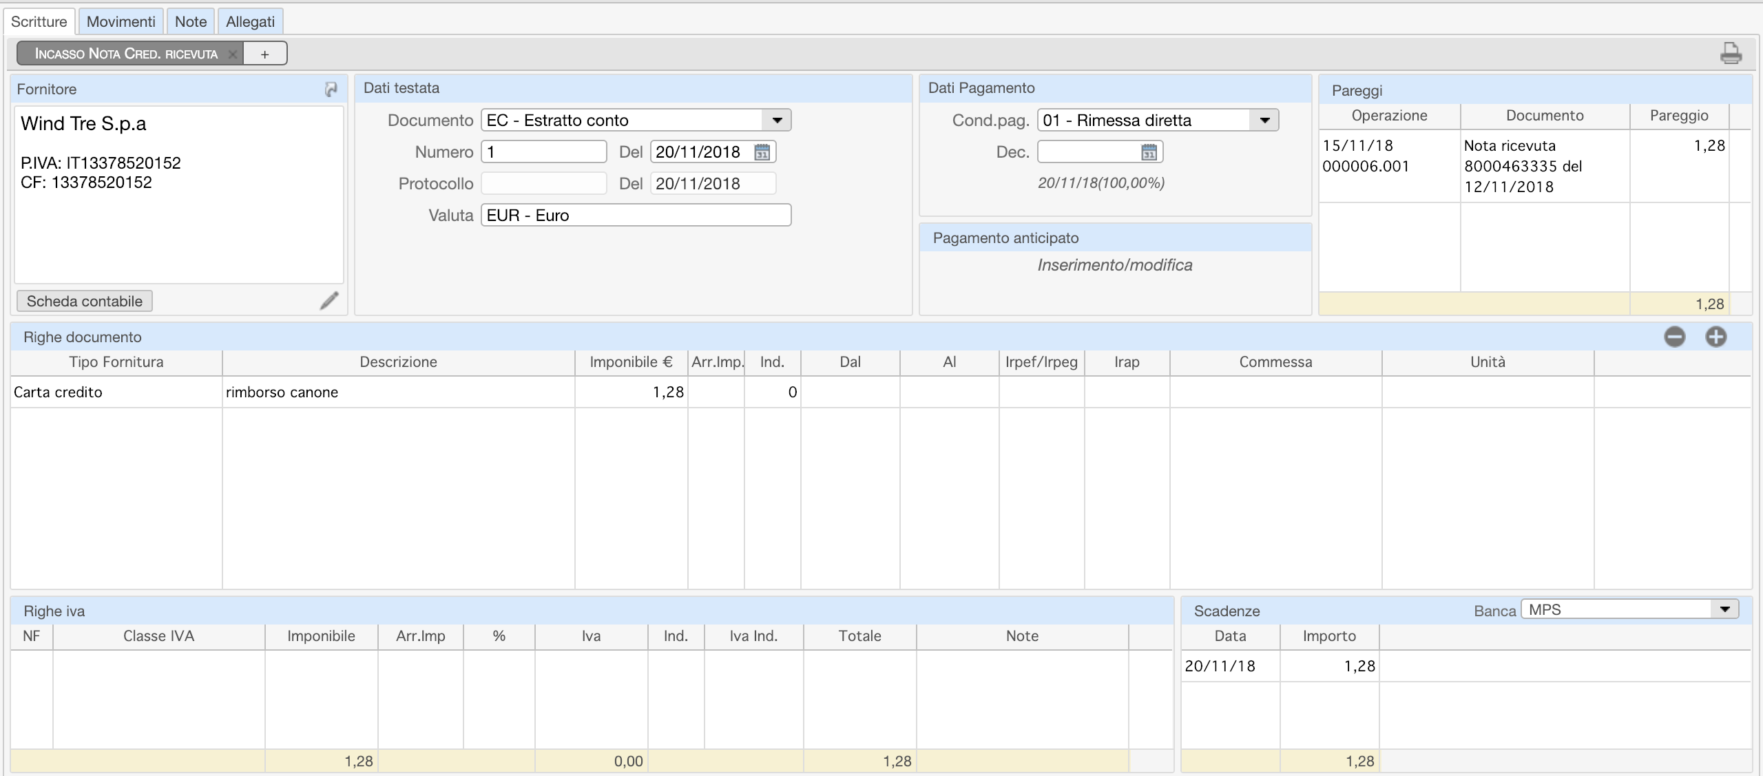Viewport: 1763px width, 776px height.
Task: Click the Numero input field
Action: pos(544,152)
